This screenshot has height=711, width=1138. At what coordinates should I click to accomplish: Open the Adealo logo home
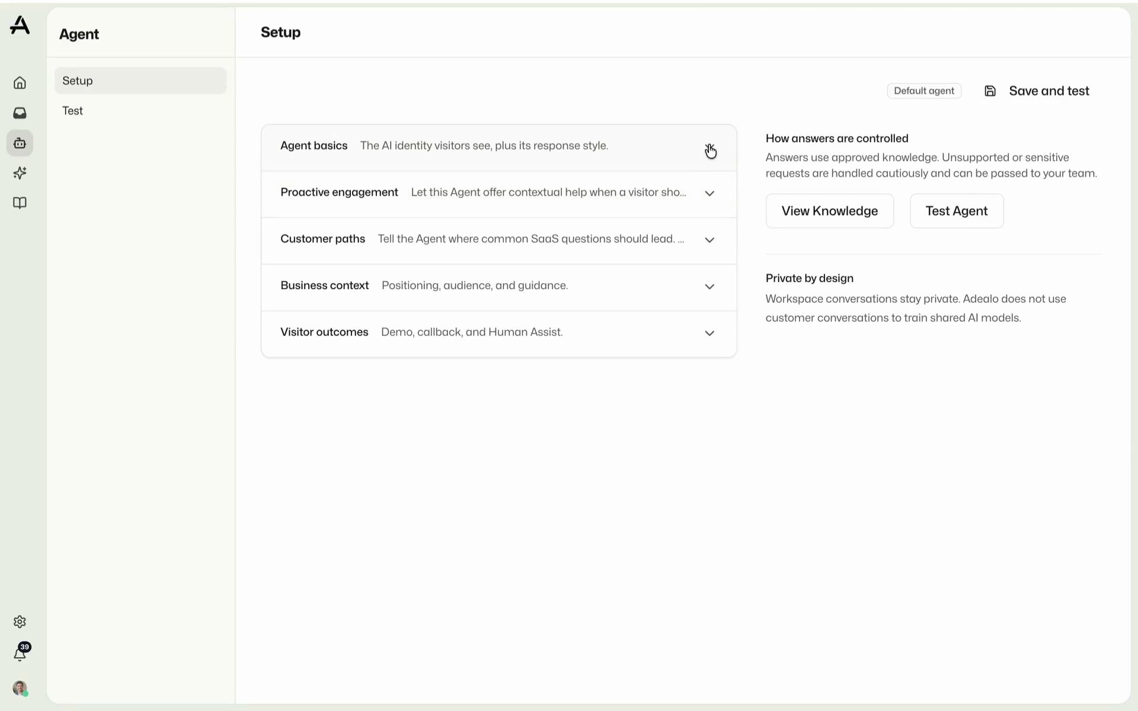(20, 25)
